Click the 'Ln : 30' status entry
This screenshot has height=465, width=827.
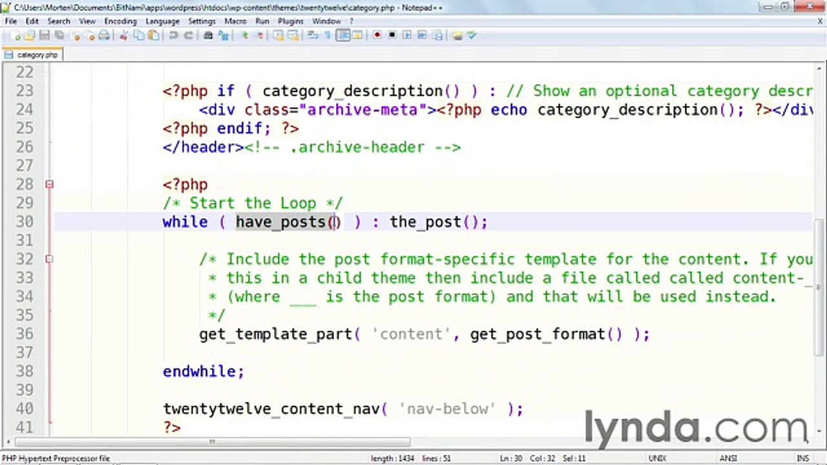tap(510, 459)
